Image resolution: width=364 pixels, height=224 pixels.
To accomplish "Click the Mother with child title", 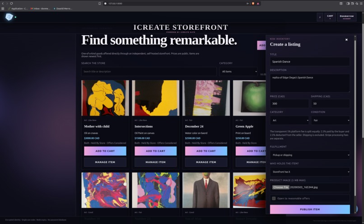I will pos(97,126).
